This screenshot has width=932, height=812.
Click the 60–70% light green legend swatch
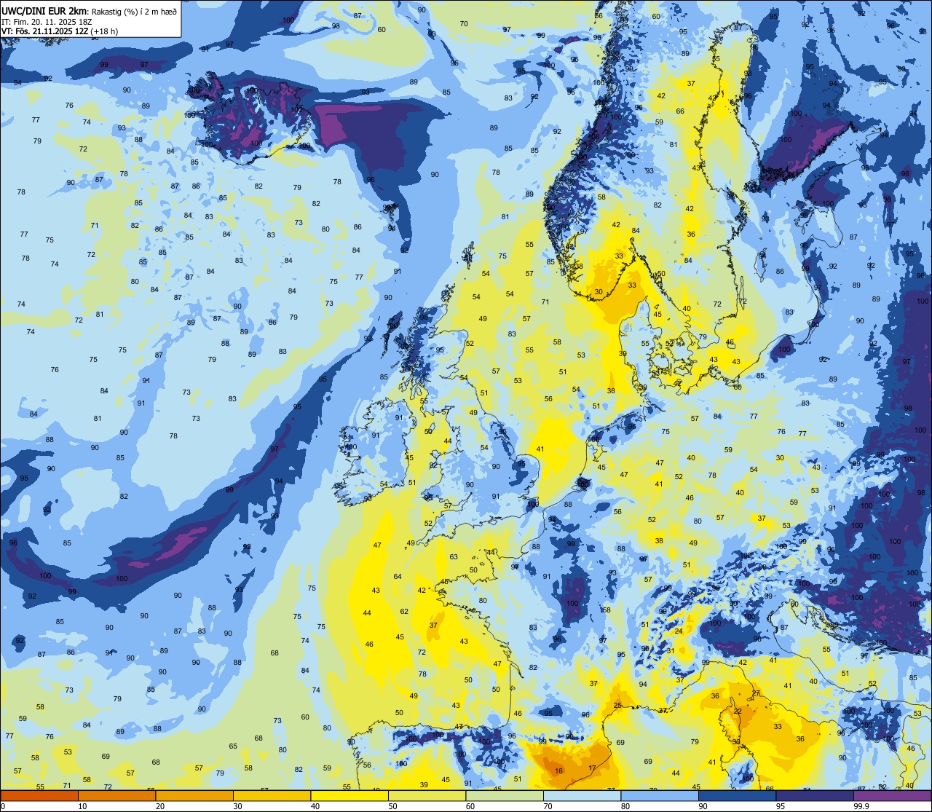[505, 795]
